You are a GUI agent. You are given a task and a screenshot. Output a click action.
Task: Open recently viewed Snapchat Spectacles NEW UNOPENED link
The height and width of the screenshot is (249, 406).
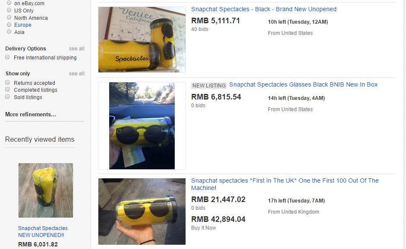[43, 232]
